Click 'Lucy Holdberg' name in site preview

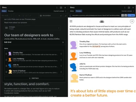(x=85, y=52)
